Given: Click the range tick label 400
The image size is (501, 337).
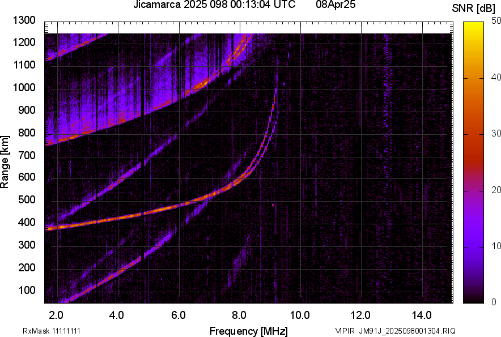Looking at the screenshot, I should pos(27,223).
